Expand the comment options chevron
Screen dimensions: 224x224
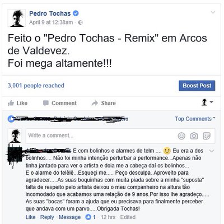[212, 151]
